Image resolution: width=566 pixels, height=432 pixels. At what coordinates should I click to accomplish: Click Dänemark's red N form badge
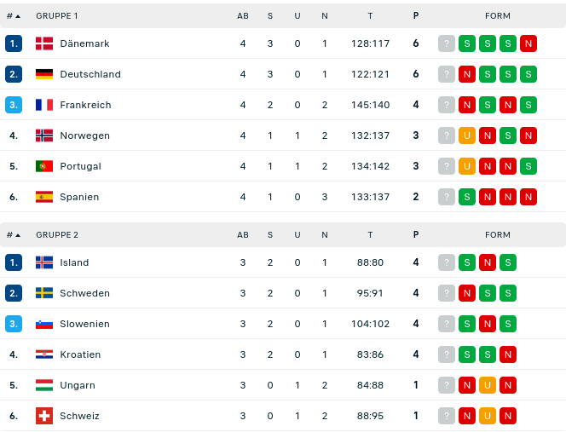(528, 43)
